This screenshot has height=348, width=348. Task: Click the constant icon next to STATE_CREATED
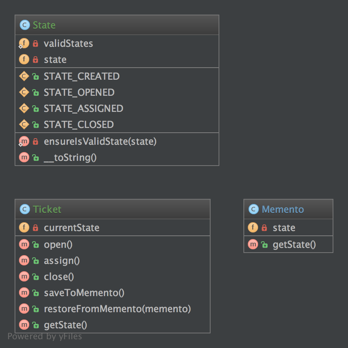(24, 76)
